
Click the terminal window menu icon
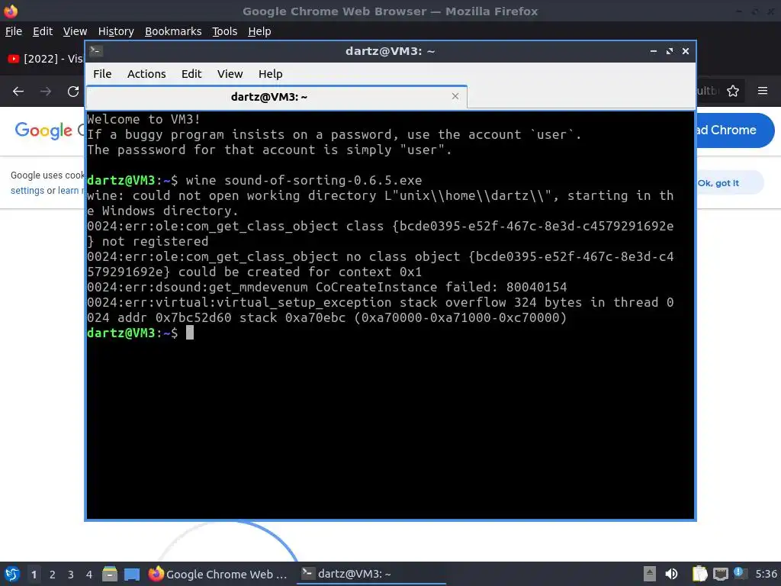(96, 51)
